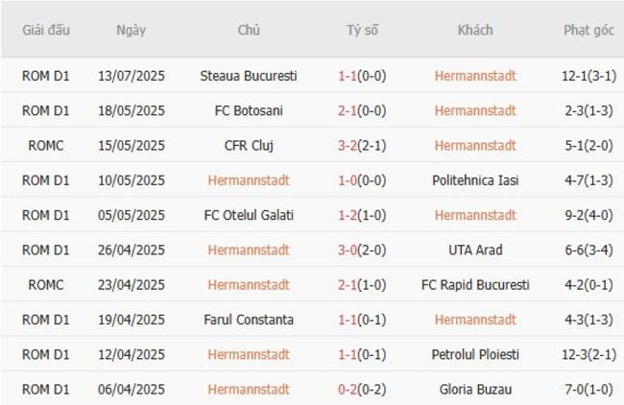This screenshot has height=405, width=624.
Task: Select the 'Tỷ số' column header
Action: click(x=362, y=30)
